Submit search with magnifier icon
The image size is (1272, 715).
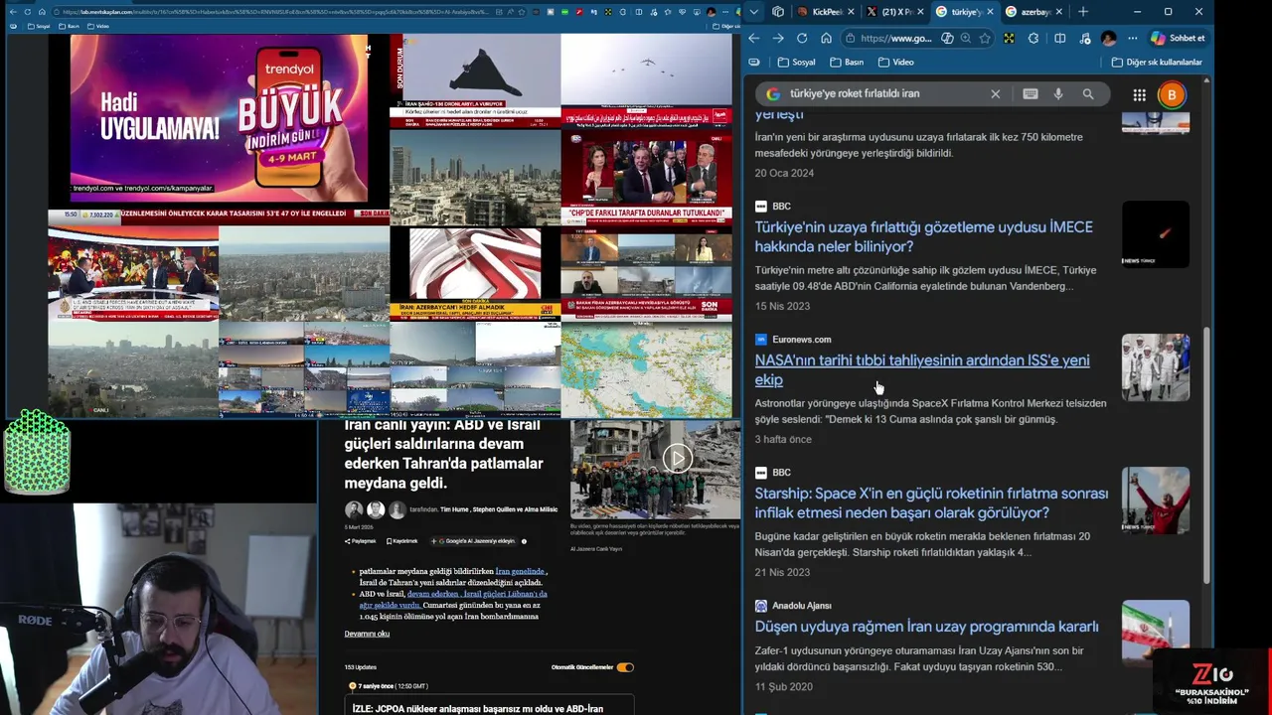(1088, 93)
